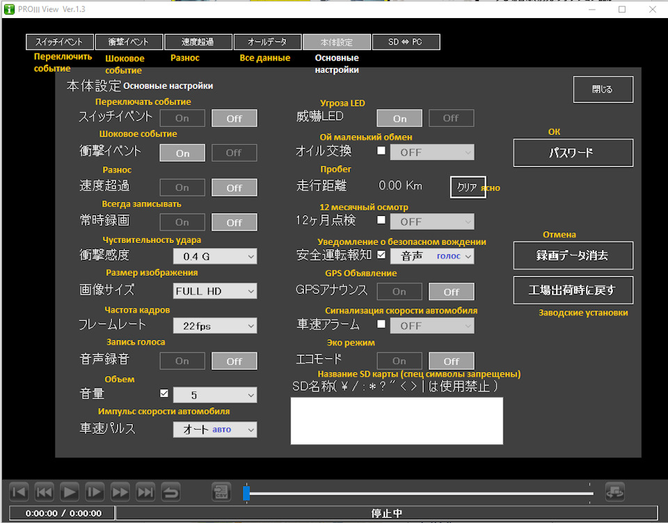Click the パスワード button

(x=573, y=153)
